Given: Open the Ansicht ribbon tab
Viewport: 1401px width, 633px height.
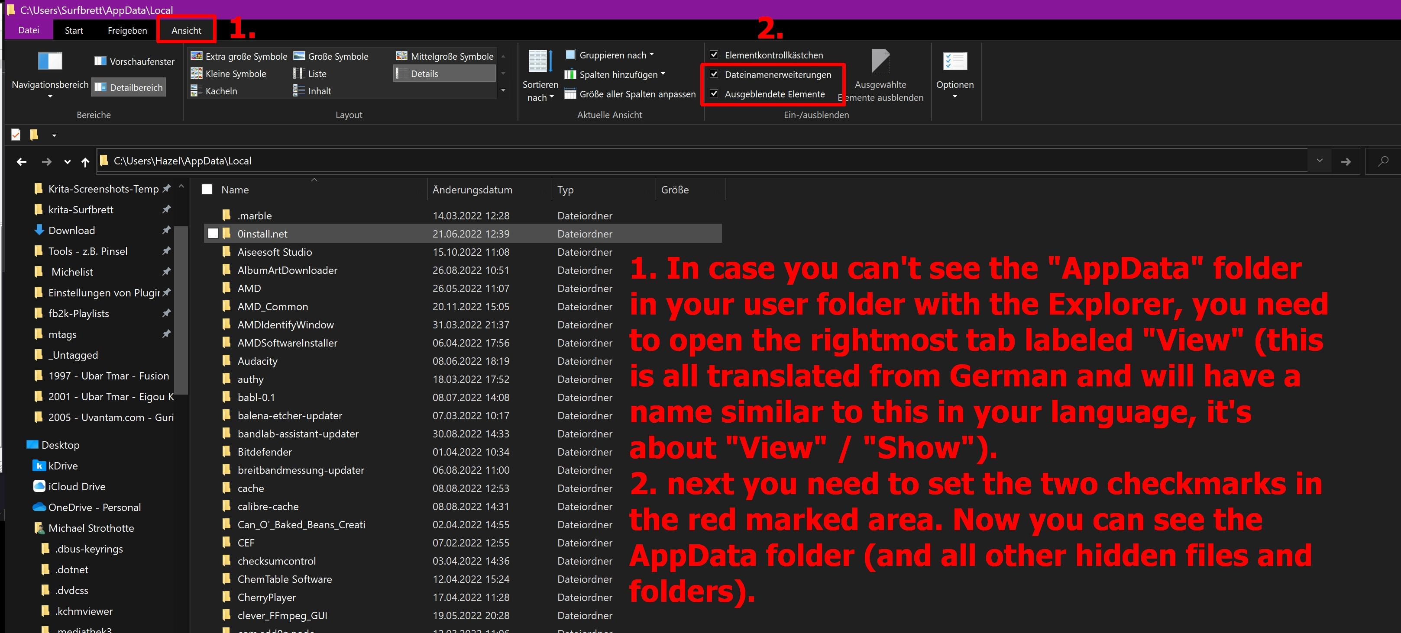Looking at the screenshot, I should (x=186, y=30).
